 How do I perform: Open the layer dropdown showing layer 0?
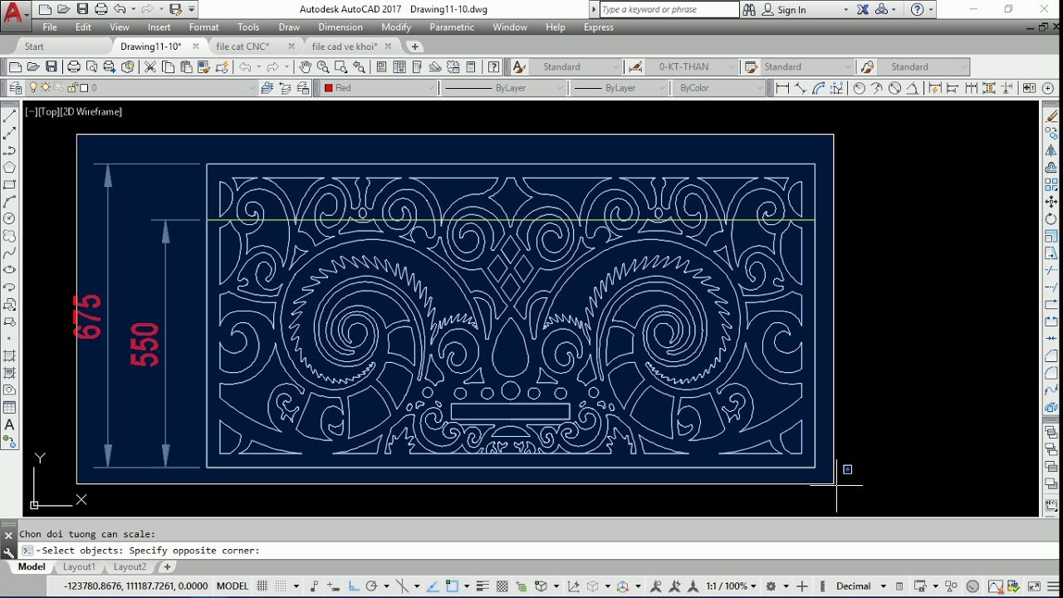(142, 88)
